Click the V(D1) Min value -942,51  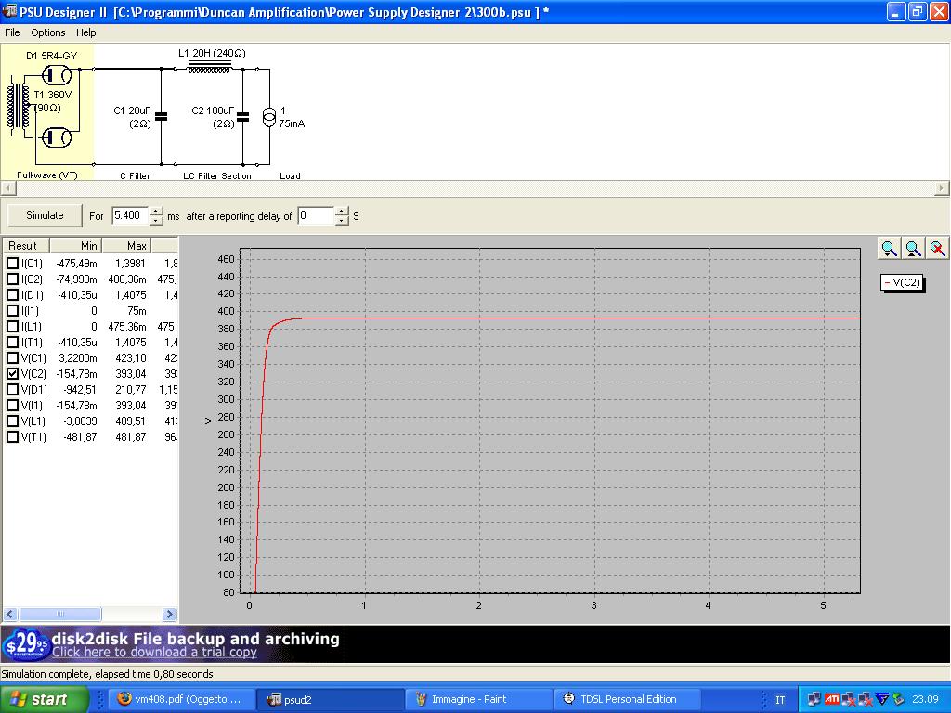tap(80, 390)
